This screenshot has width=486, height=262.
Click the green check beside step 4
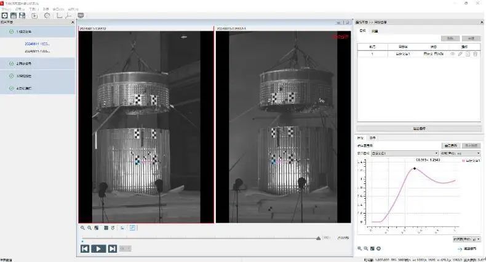click(12, 88)
